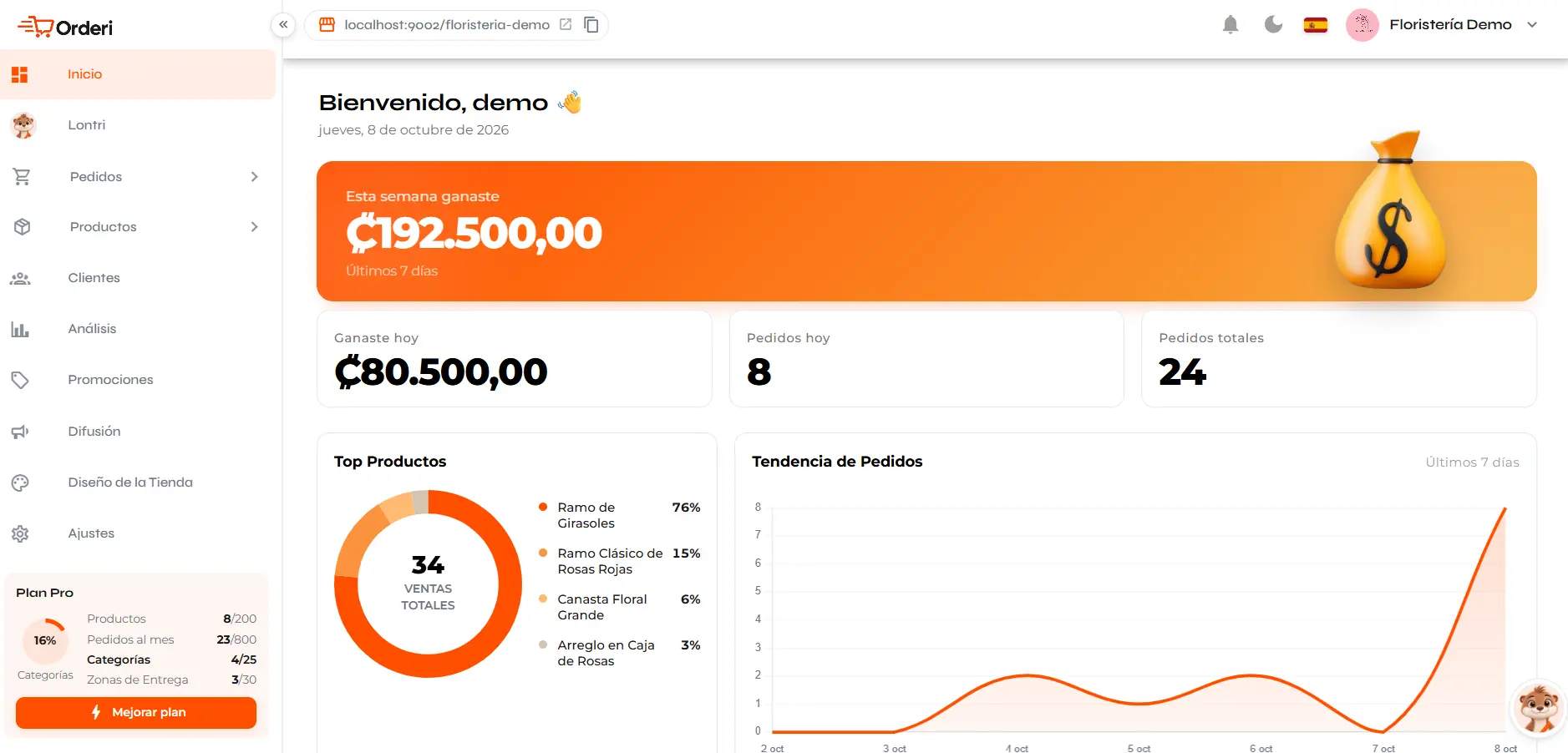
Task: Click the Plan Pro heading
Action: (44, 593)
